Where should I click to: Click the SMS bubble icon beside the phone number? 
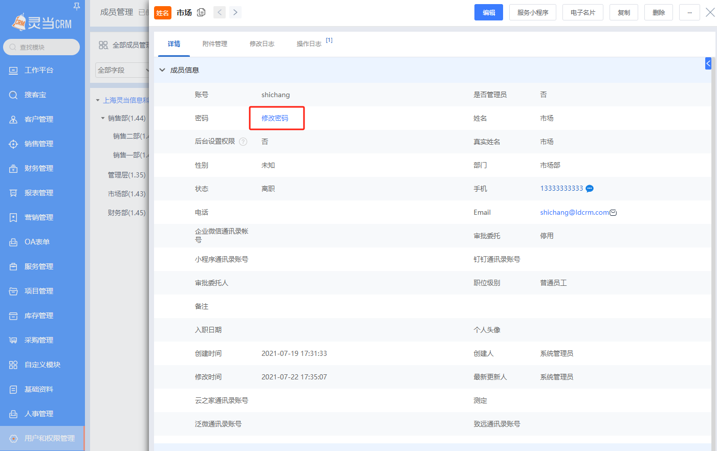(x=590, y=189)
